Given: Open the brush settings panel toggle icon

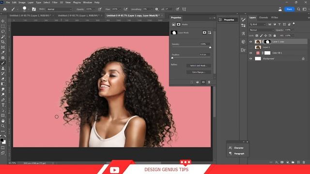Looking at the screenshot, I should tap(34, 9).
